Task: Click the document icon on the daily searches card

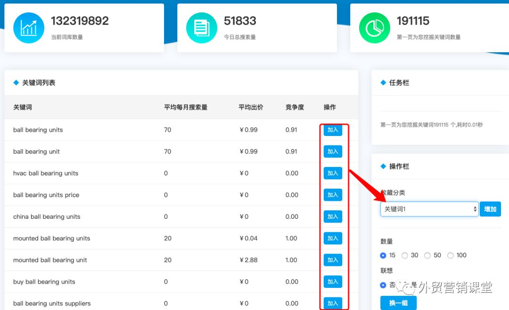Action: click(x=201, y=28)
